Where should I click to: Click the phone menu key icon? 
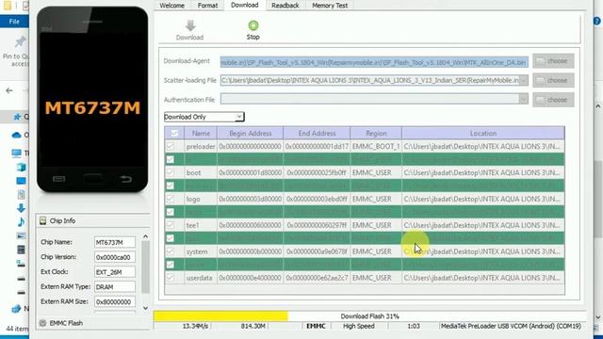58,179
